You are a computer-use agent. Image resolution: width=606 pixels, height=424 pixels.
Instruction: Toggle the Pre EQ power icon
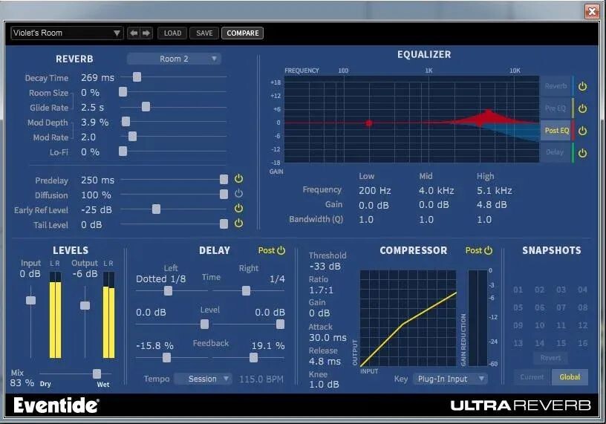coord(582,108)
